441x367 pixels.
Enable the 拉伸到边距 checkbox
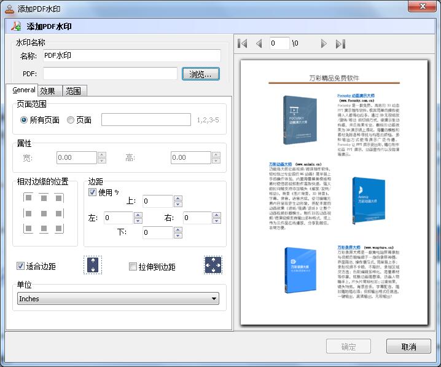(133, 267)
